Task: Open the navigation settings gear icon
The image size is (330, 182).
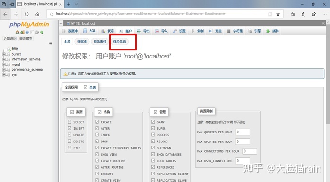Action: (x=37, y=33)
